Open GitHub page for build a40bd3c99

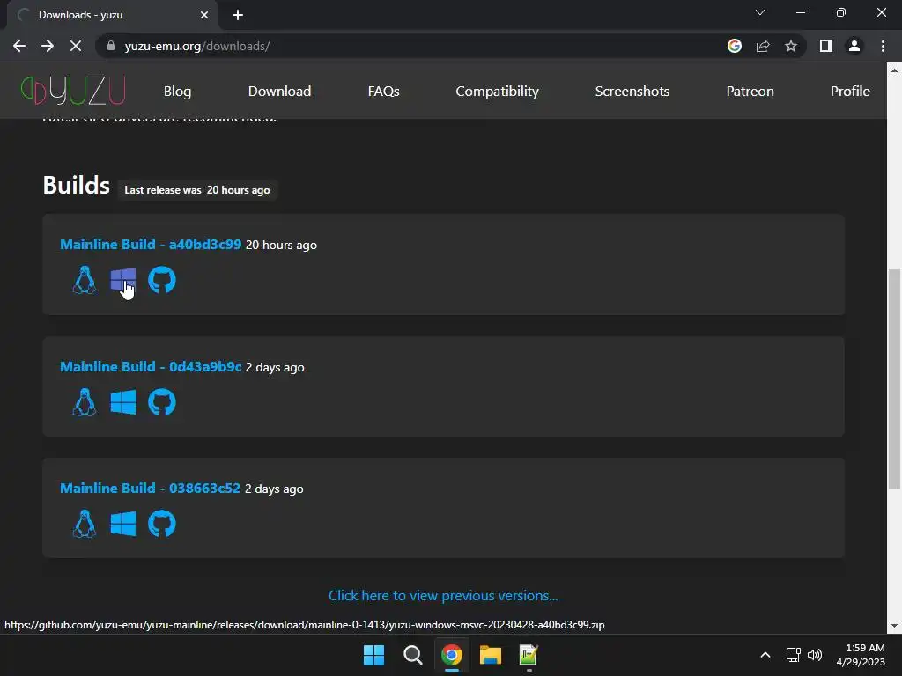[162, 280]
